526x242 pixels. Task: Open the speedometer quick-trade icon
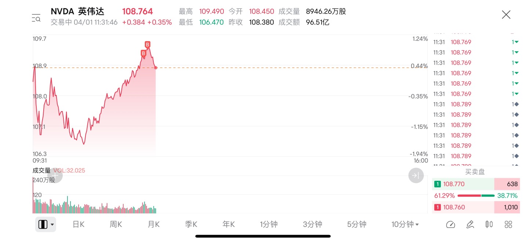pyautogui.click(x=450, y=224)
